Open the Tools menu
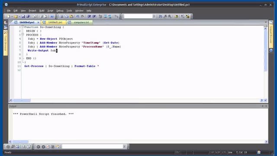This screenshot has width=277, height=156. tap(69, 11)
